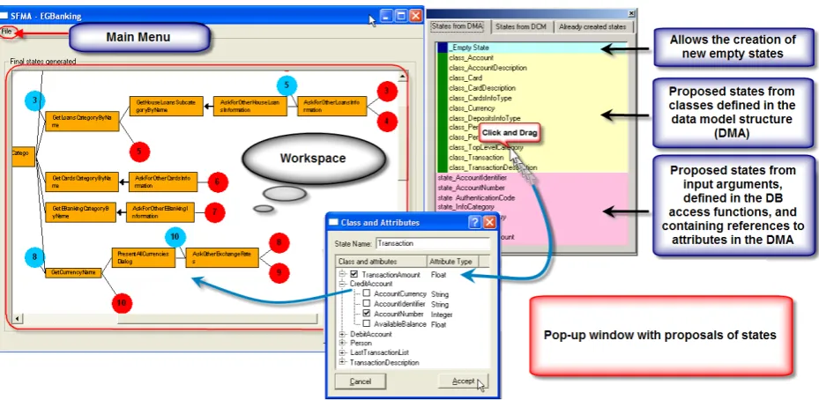Expand the TransactionDescription tree node
The image size is (819, 400).
pos(343,362)
